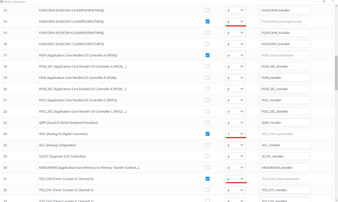Focus the TC0_CH1_Handler input field
This screenshot has height=202, width=338.
[x=284, y=190]
